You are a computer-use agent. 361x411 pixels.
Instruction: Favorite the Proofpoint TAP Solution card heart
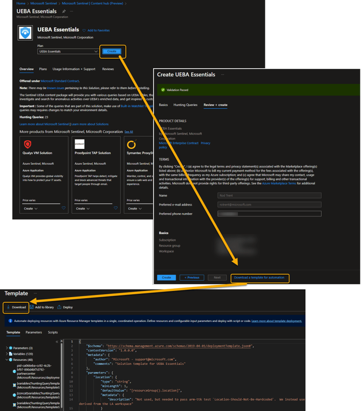pos(116,208)
